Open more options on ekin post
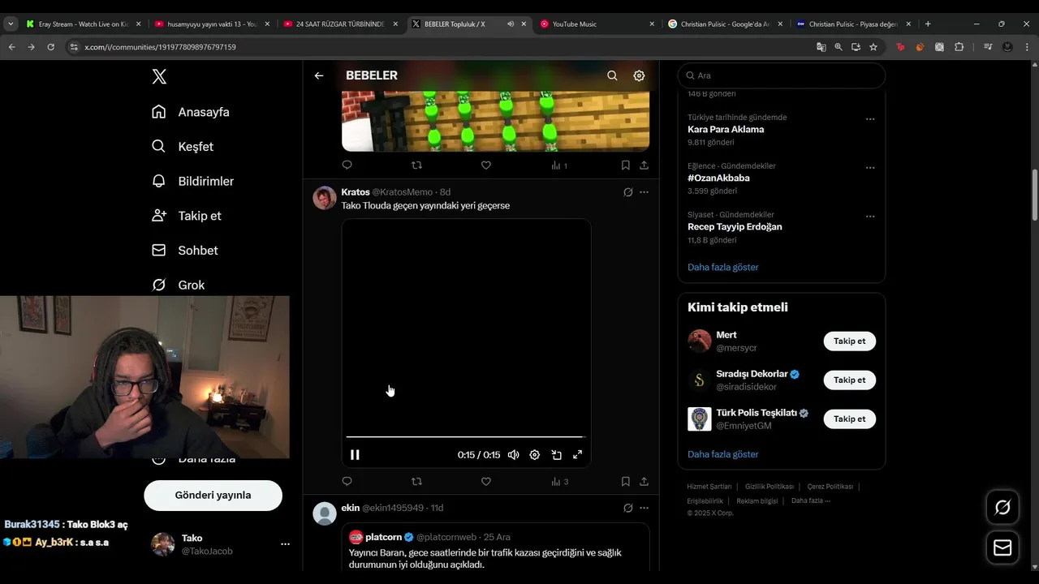The height and width of the screenshot is (584, 1039). (644, 508)
